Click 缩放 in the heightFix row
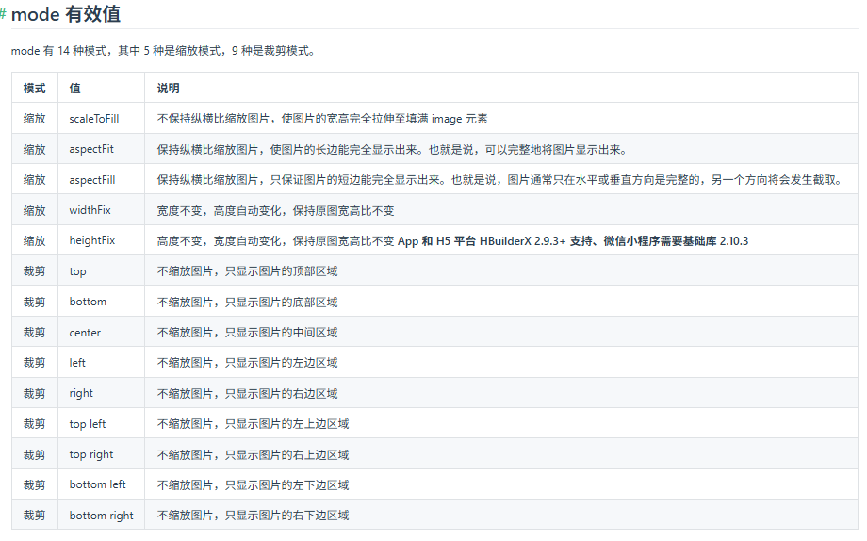 [x=34, y=241]
